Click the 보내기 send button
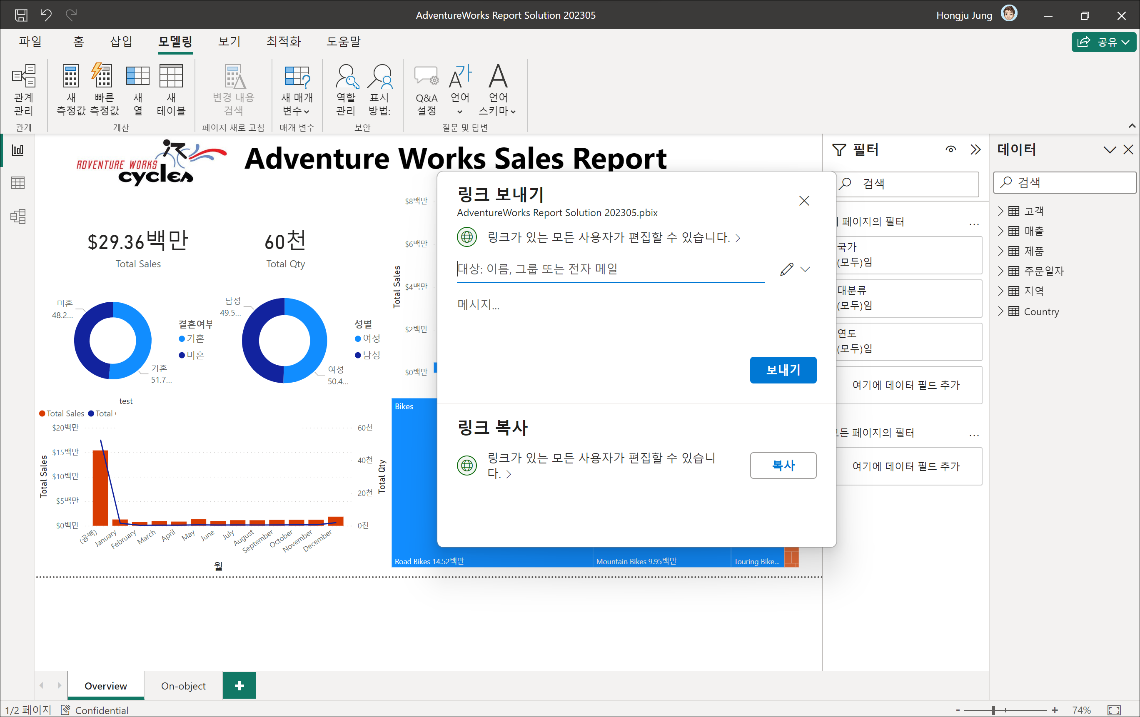Image resolution: width=1140 pixels, height=717 pixels. pyautogui.click(x=783, y=370)
